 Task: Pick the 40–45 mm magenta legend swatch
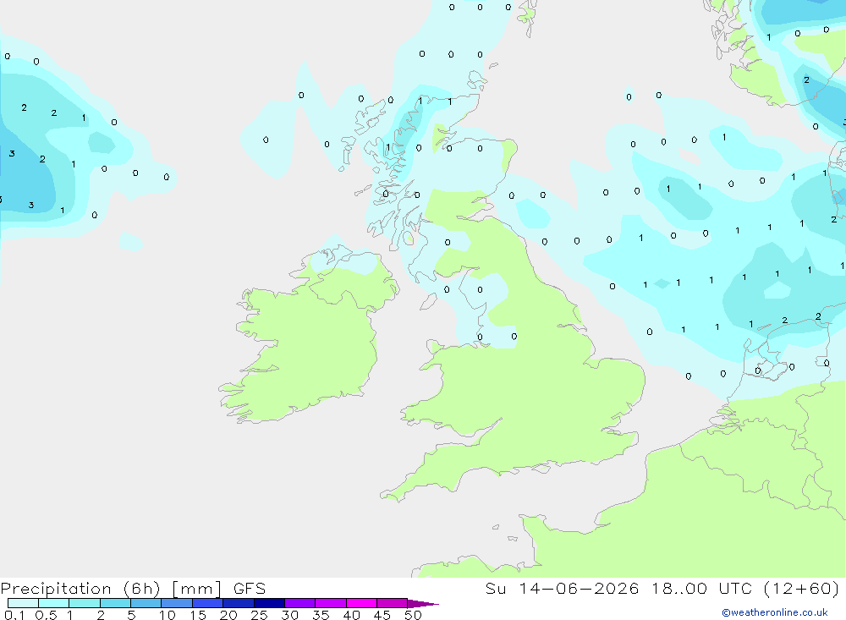(x=361, y=603)
